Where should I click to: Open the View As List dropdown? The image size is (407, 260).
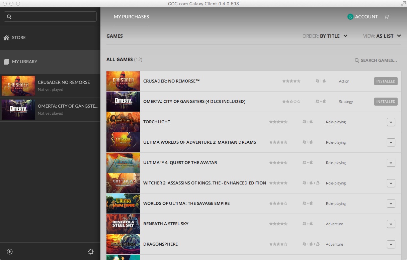click(382, 36)
